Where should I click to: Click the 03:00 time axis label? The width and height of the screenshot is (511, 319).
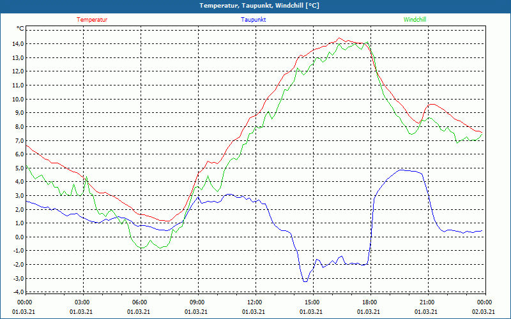82,302
